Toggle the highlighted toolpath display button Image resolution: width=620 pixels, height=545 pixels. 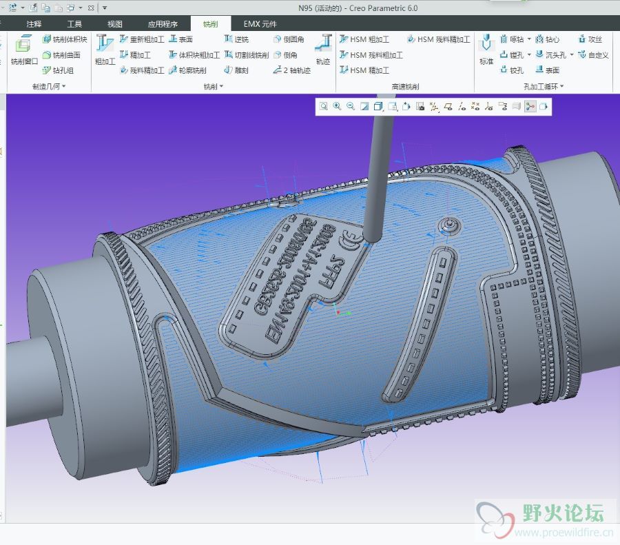(530, 106)
